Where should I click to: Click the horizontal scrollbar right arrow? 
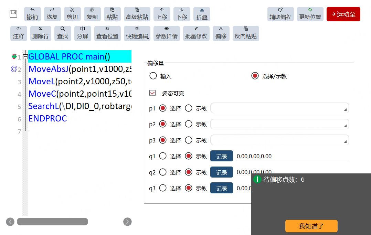[127, 222]
